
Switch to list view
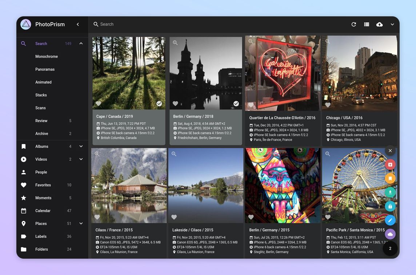[366, 24]
